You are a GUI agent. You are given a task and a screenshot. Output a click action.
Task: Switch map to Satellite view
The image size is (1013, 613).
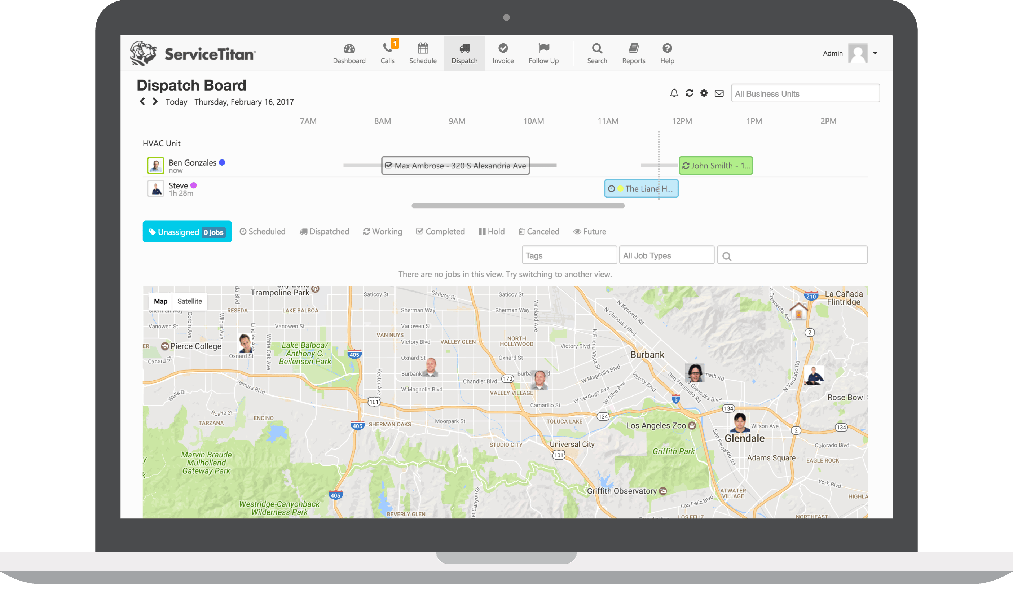coord(190,301)
